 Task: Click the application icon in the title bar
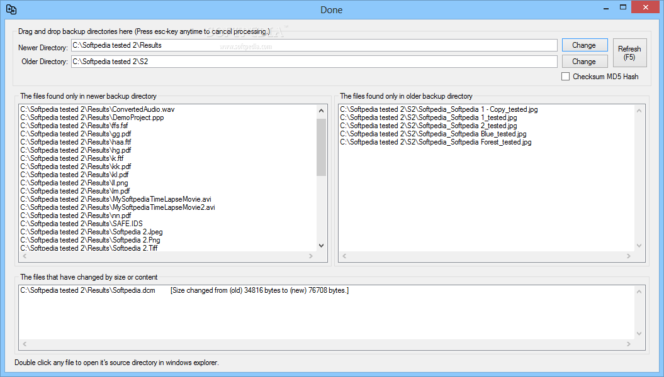(x=9, y=9)
